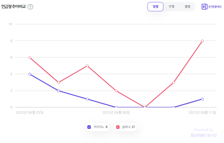Click the red data point at value 6
Viewport: 224px width, 143px height.
(x=30, y=57)
